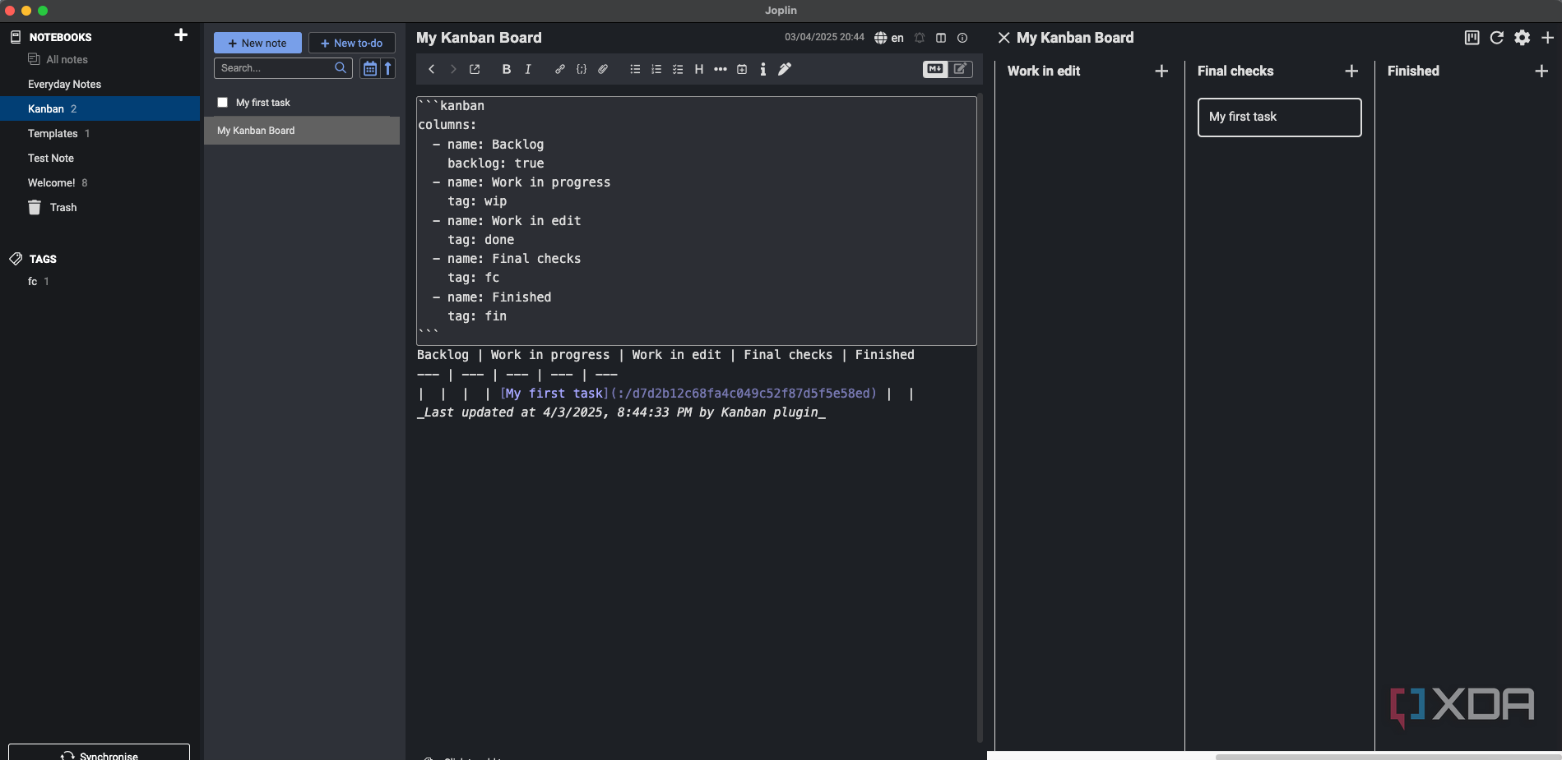Click the search magnifier icon
The height and width of the screenshot is (760, 1562).
[341, 68]
